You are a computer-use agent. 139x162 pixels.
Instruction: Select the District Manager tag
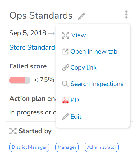pos(29,147)
